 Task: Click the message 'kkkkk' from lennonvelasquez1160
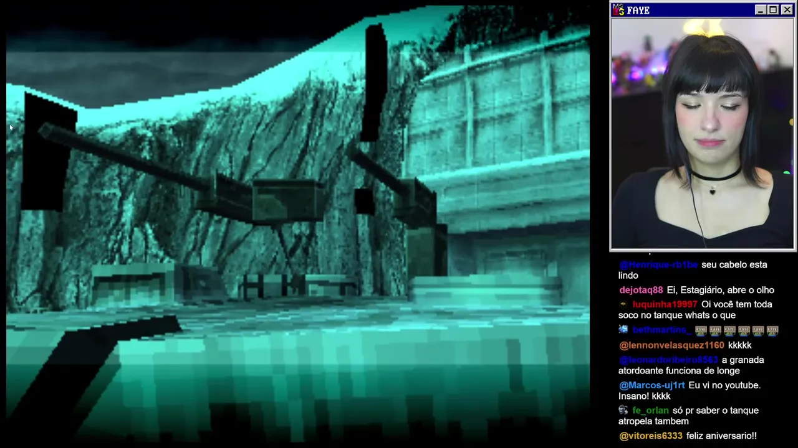click(x=740, y=345)
